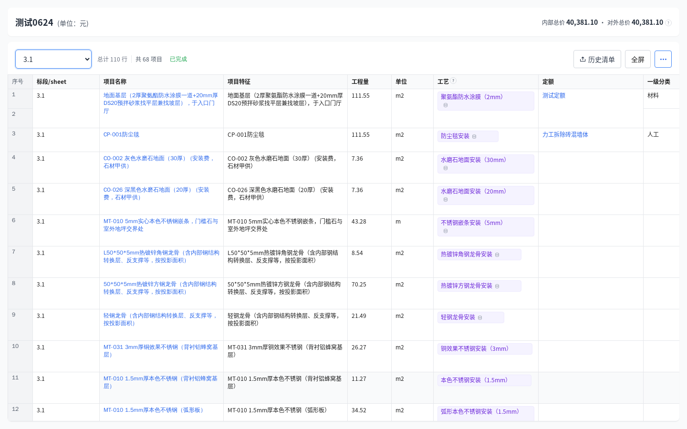Screen dimensions: 687x429
Task: Click row number 12 cell
Action: coord(20,412)
